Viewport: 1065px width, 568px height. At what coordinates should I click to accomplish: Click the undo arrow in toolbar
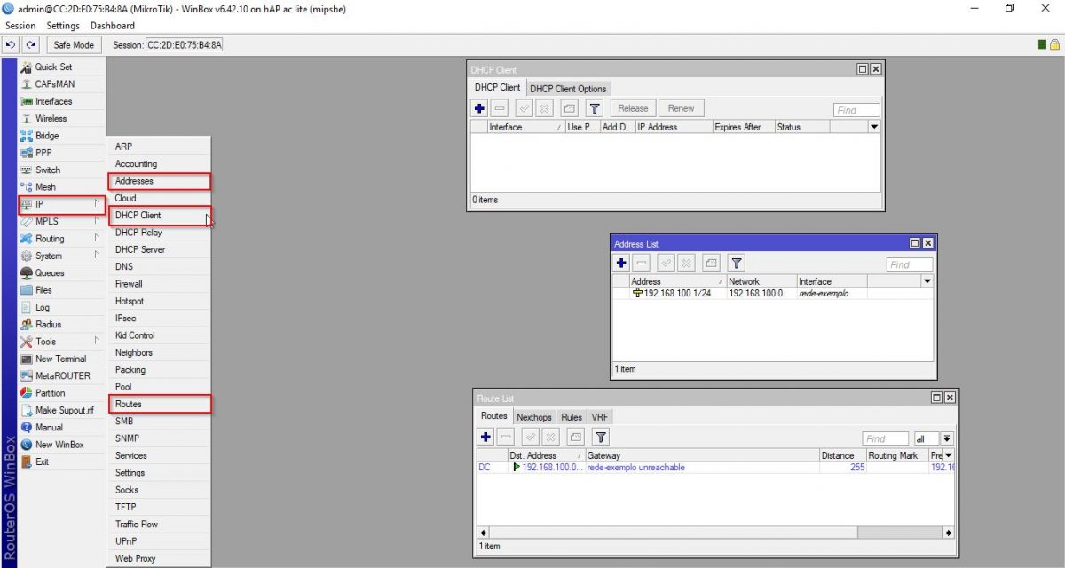pos(10,44)
